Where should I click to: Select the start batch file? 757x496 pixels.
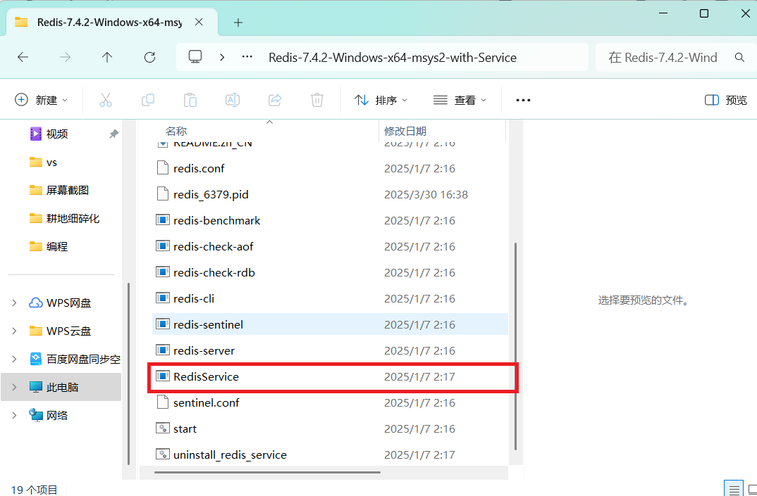click(x=331, y=428)
